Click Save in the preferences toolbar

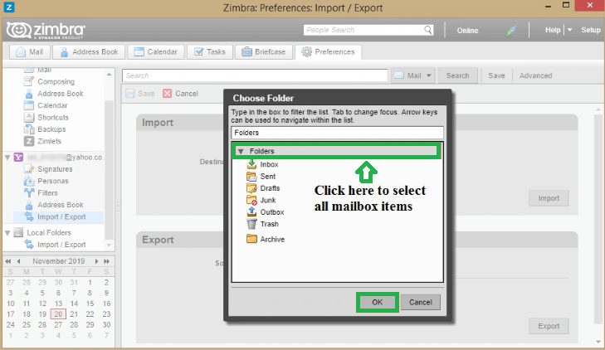140,93
